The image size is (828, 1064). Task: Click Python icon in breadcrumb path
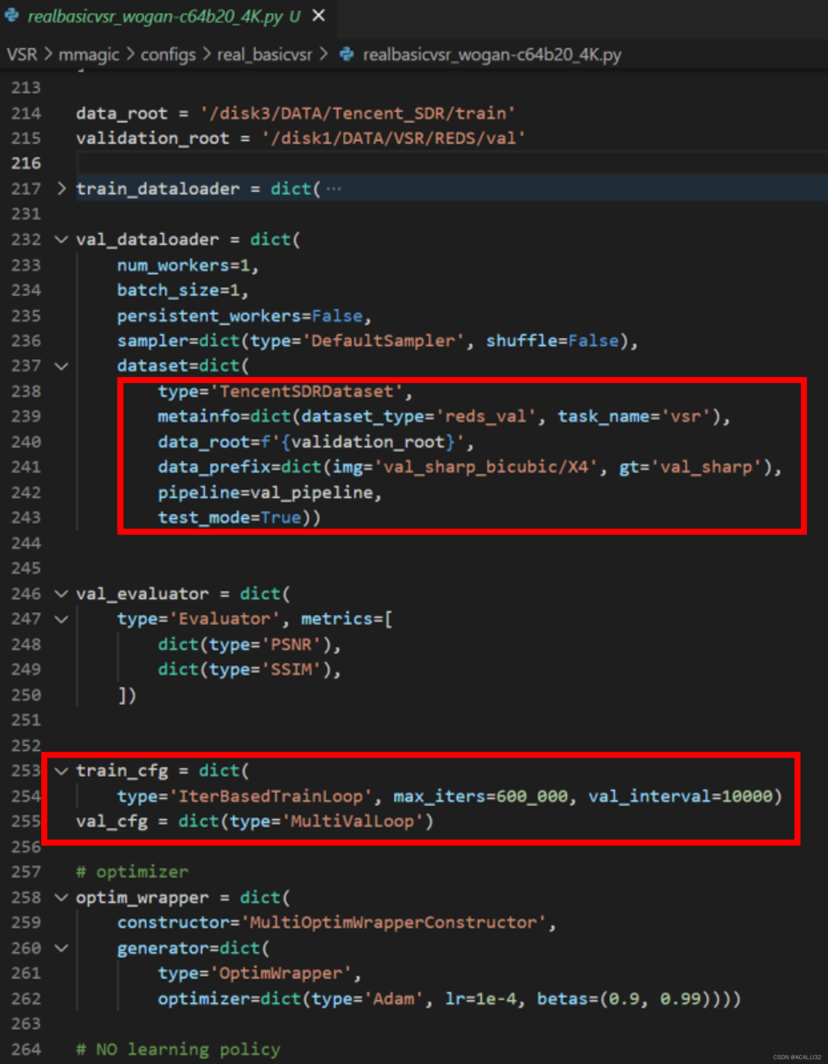tap(347, 54)
